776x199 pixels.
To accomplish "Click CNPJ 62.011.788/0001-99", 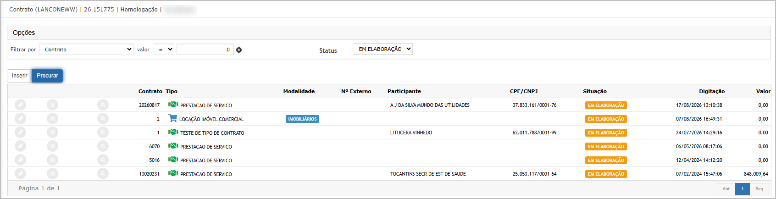I will tap(534, 133).
